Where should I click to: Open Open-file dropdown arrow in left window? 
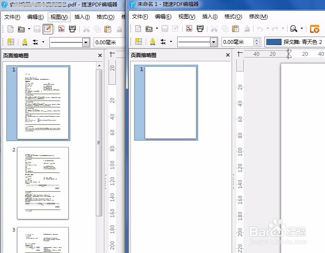29,29
